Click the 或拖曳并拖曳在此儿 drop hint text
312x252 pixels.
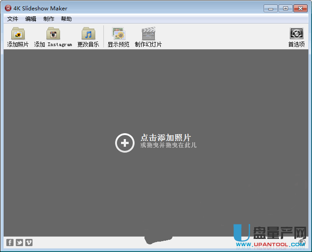point(168,145)
